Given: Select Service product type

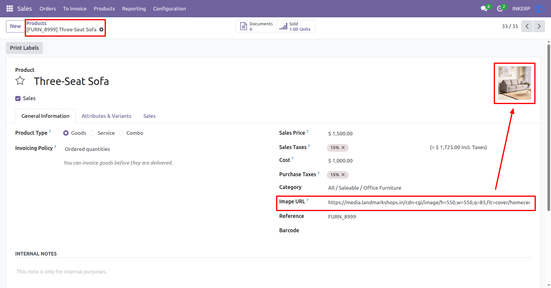Looking at the screenshot, I should point(92,133).
